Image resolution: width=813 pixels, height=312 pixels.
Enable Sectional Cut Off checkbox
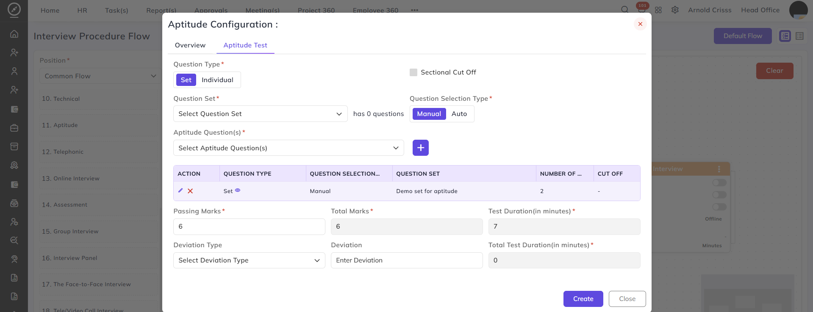413,72
